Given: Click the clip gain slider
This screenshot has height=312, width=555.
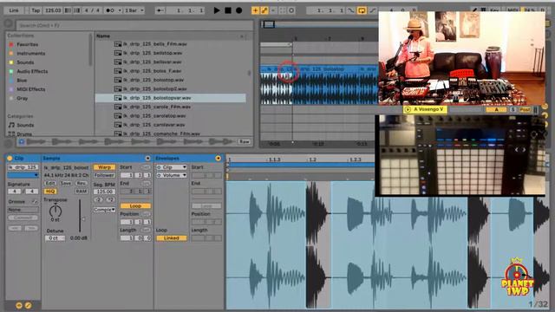Looking at the screenshot, I should [x=81, y=216].
